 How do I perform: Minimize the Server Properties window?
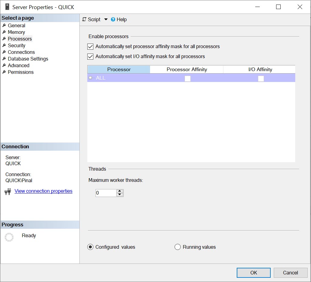pos(257,7)
